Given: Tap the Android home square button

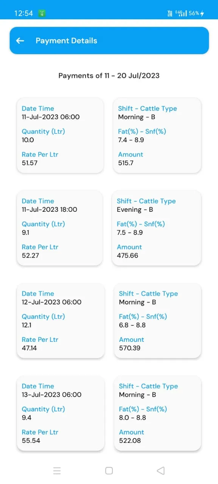Looking at the screenshot, I should pyautogui.click(x=109, y=471).
